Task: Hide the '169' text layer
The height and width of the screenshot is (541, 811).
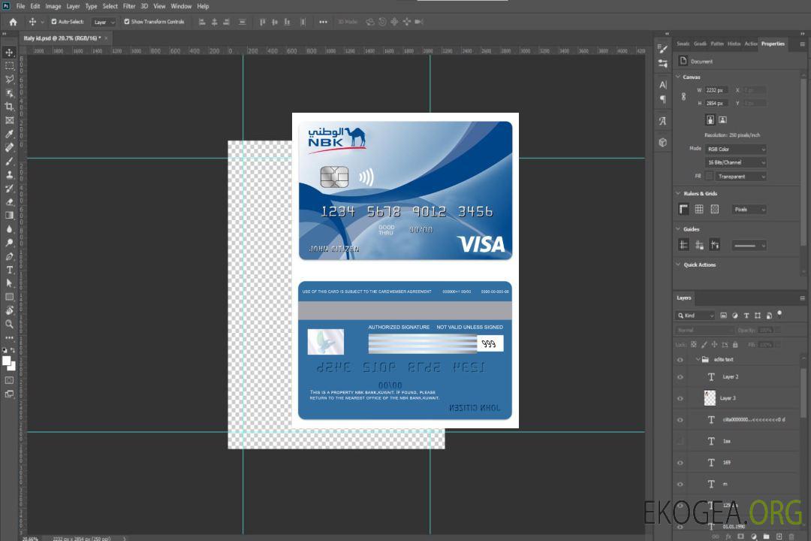Action: click(x=680, y=463)
